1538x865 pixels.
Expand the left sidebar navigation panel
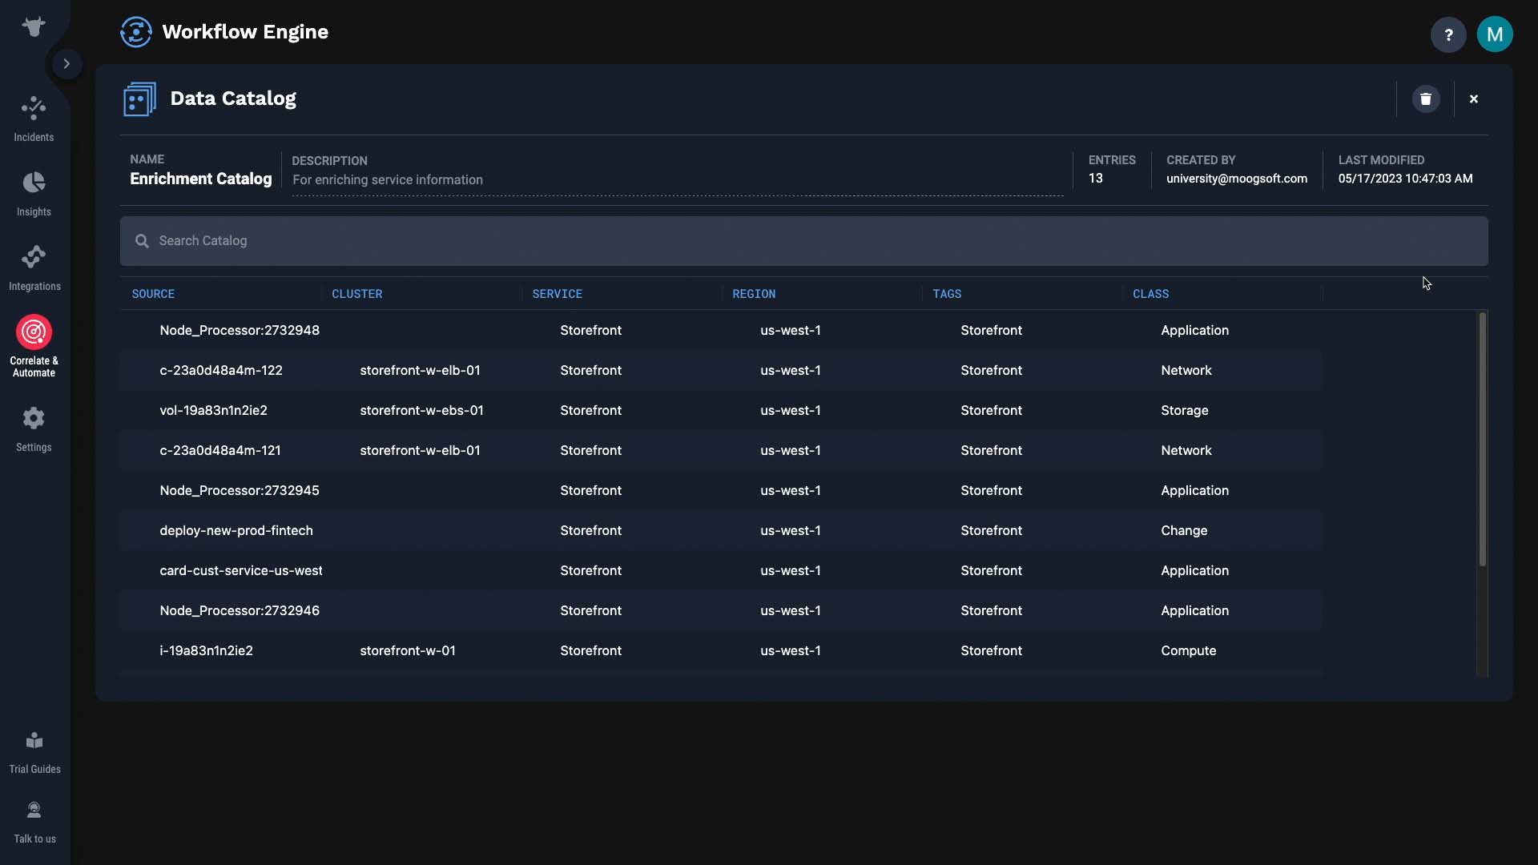tap(66, 63)
